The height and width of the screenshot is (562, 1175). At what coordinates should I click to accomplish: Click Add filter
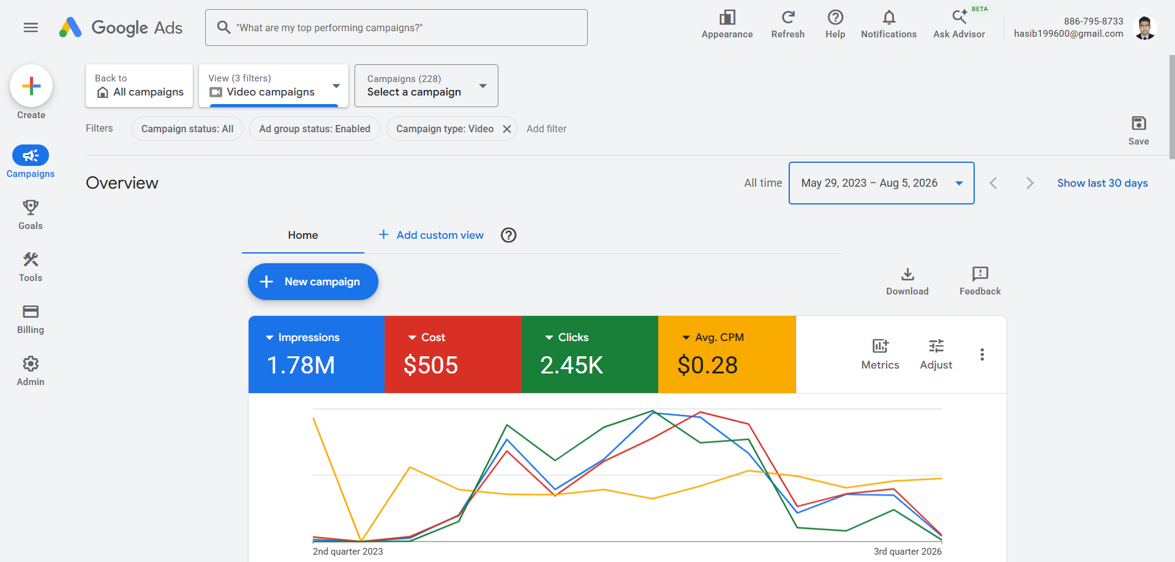click(x=546, y=129)
